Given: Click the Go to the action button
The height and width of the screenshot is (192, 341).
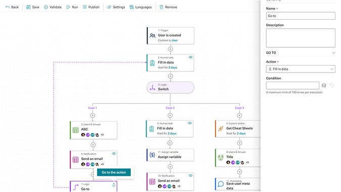Looking at the screenshot, I should pyautogui.click(x=114, y=172).
